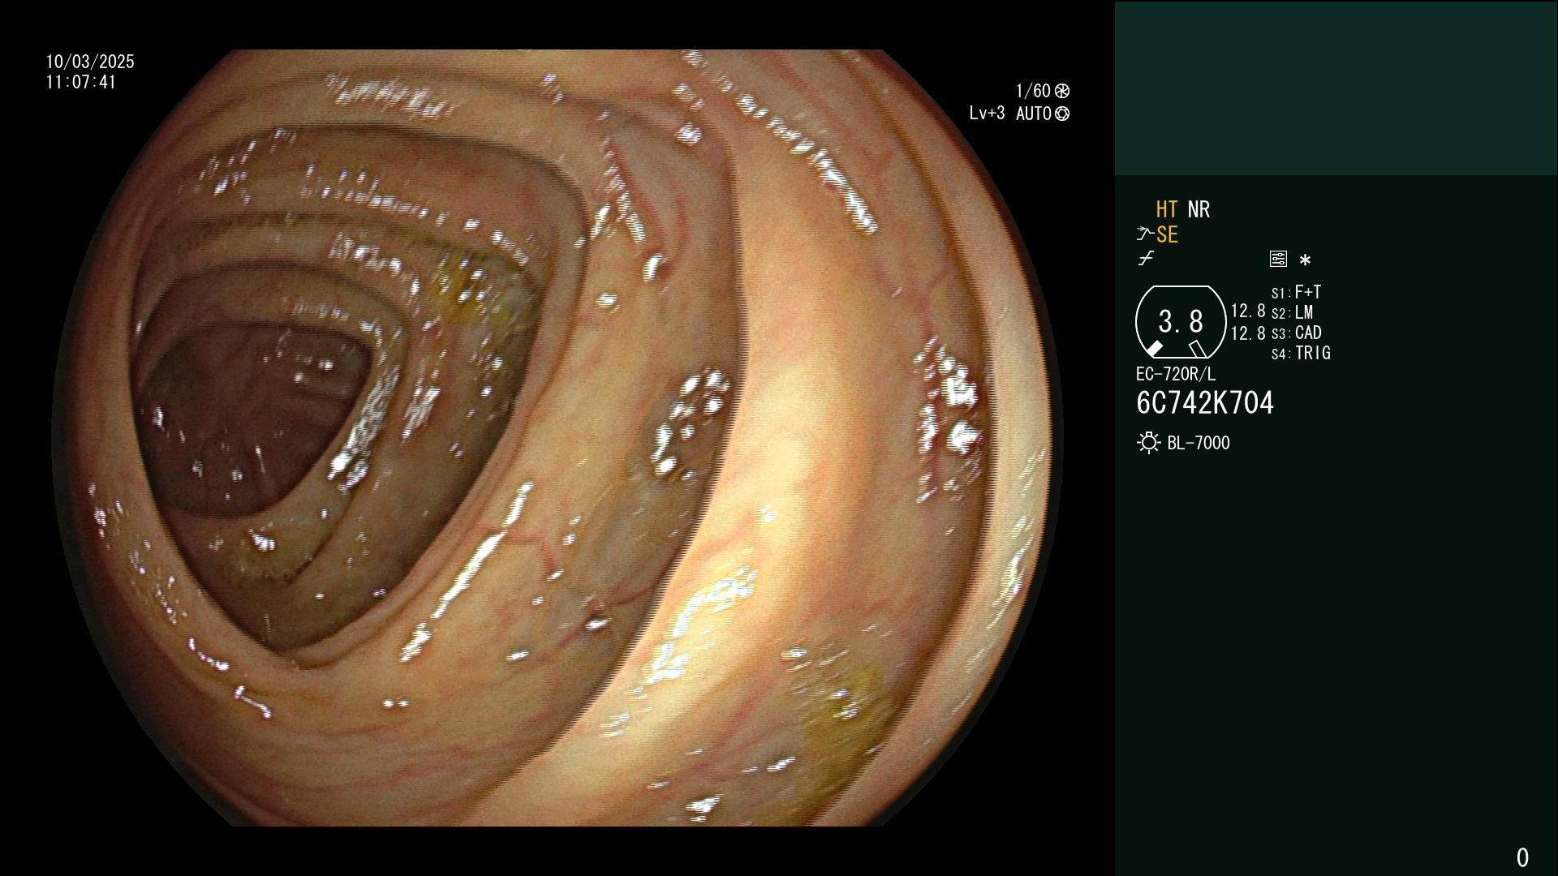Image resolution: width=1558 pixels, height=876 pixels.
Task: Click the image counter 0
Action: click(1522, 857)
